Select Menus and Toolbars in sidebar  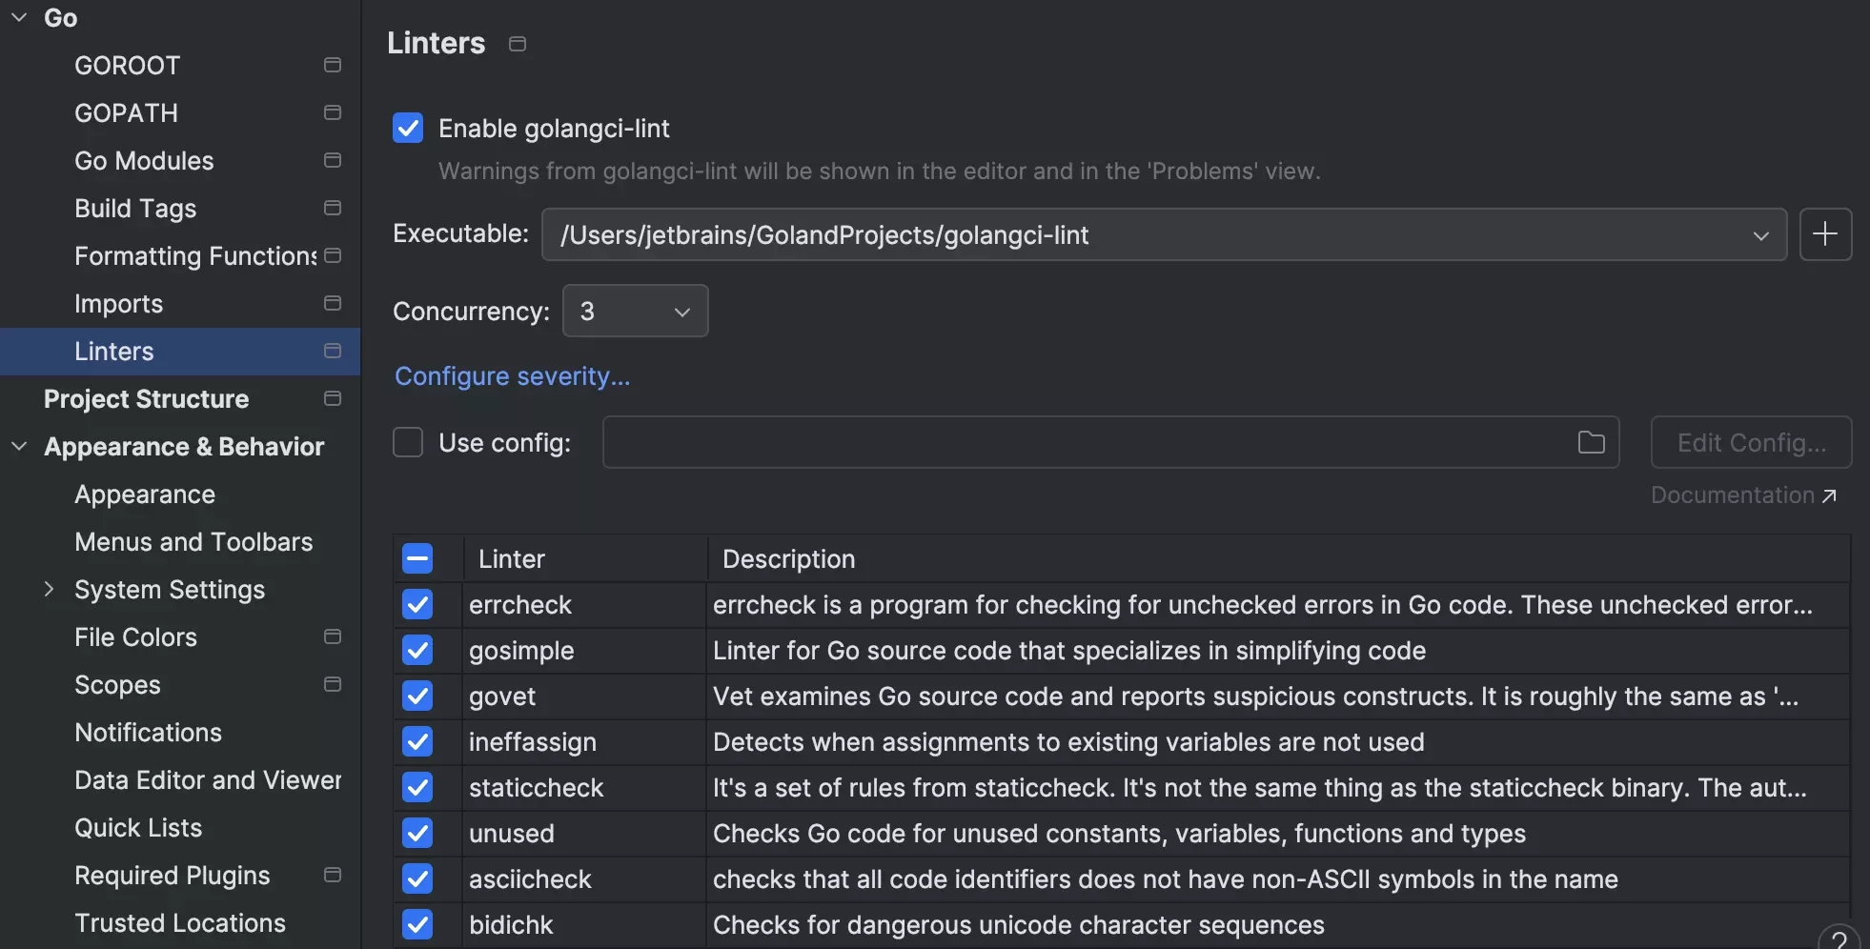[x=193, y=541]
